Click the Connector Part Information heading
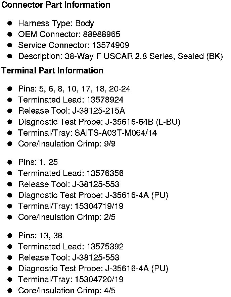This screenshot has height=297, width=231. coord(56,5)
